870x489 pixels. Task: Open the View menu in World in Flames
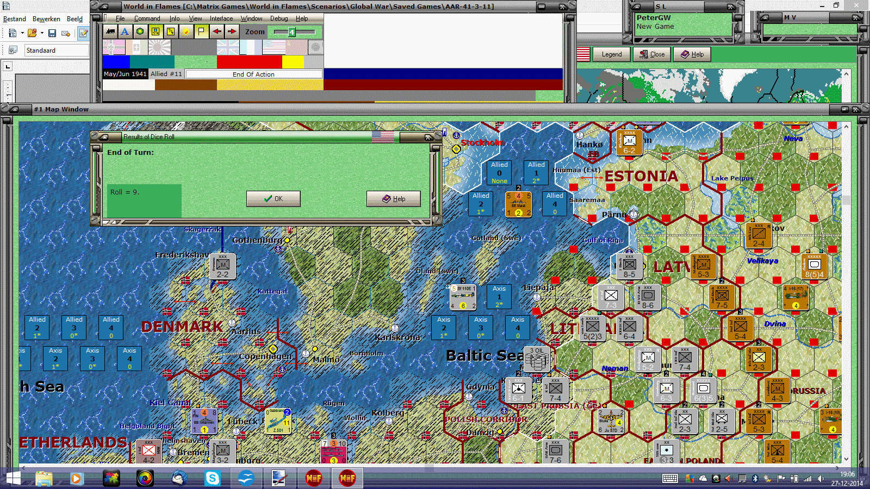(x=195, y=18)
